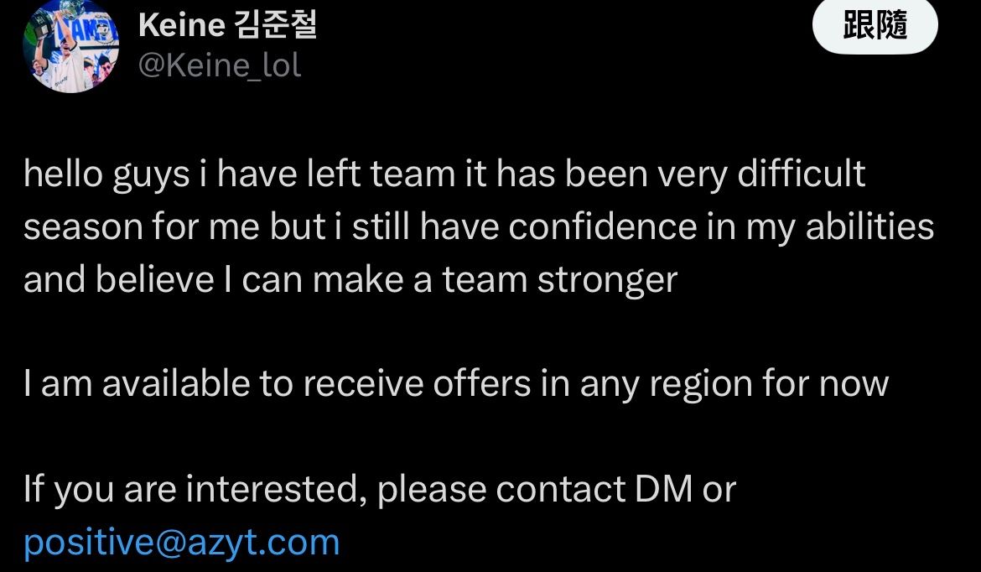The width and height of the screenshot is (981, 572).
Task: Click the word "abilities" in the tweet
Action: click(869, 227)
